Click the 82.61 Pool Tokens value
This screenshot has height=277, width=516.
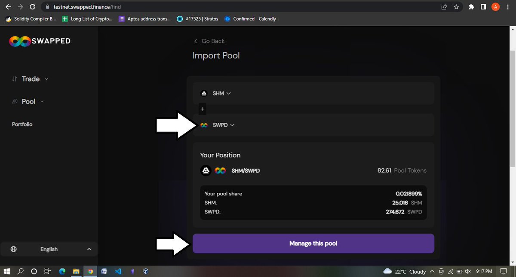tap(402, 170)
